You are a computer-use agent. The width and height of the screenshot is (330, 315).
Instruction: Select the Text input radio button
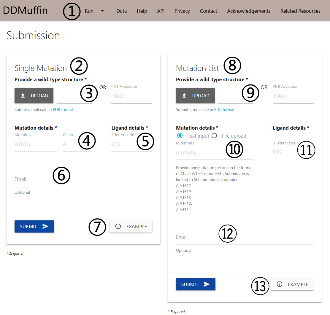180,136
